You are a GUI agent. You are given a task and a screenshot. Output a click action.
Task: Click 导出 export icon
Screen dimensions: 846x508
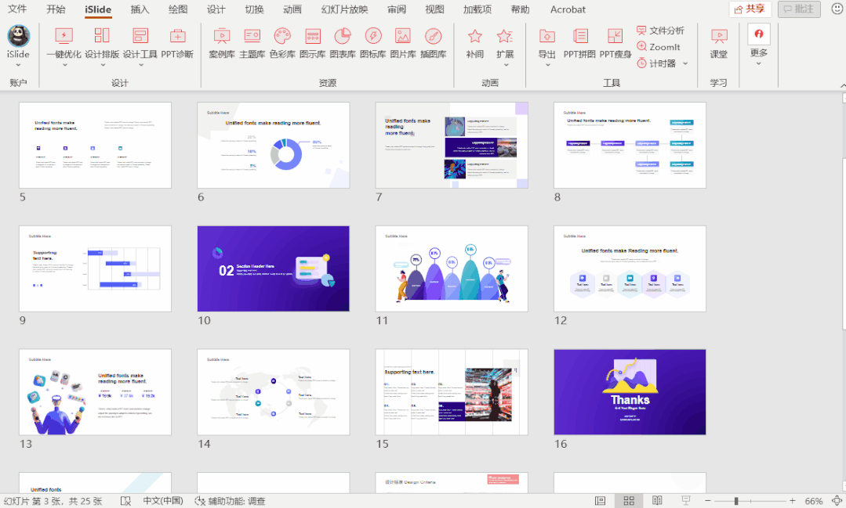point(547,35)
